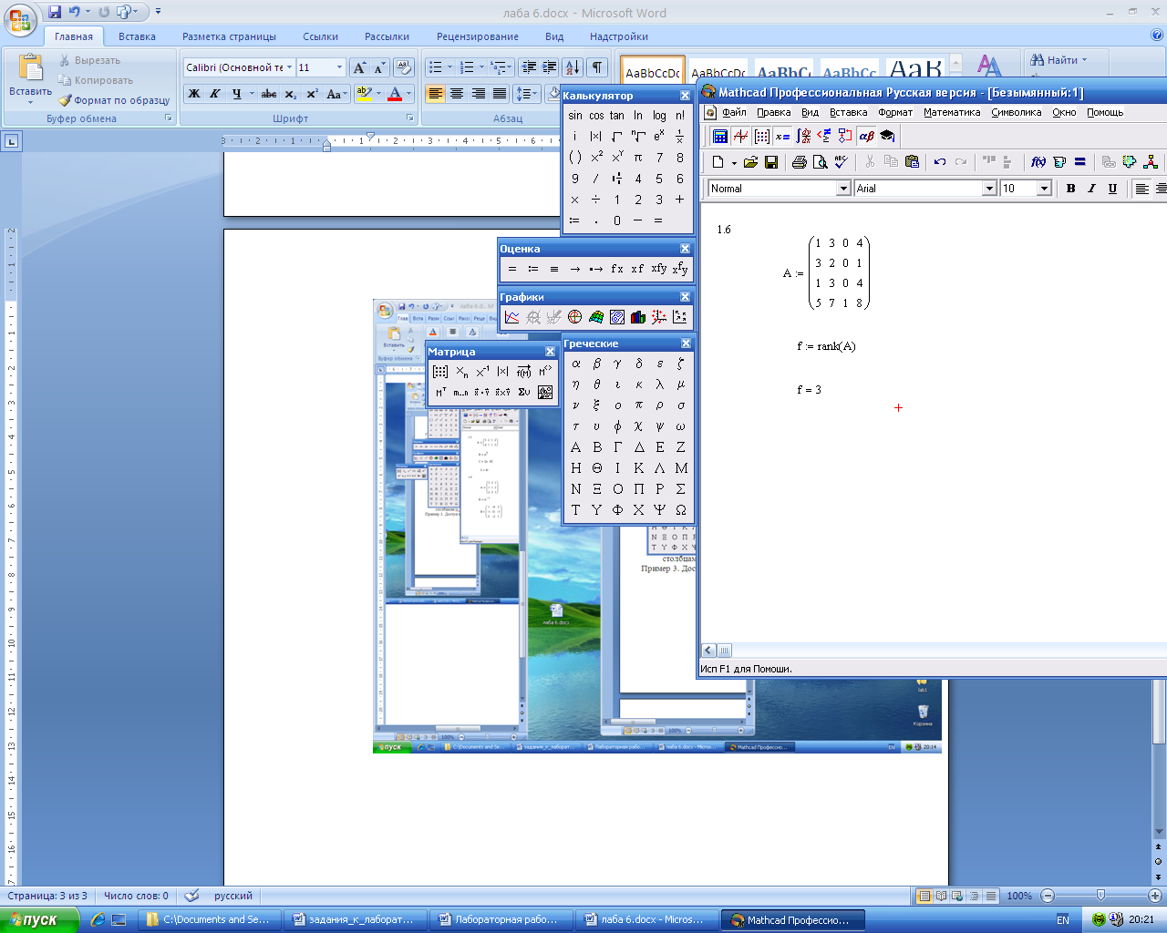Expand the dropdown arrow beside Mathcad's New document icon
Viewport: 1167px width, 933px height.
pos(734,163)
